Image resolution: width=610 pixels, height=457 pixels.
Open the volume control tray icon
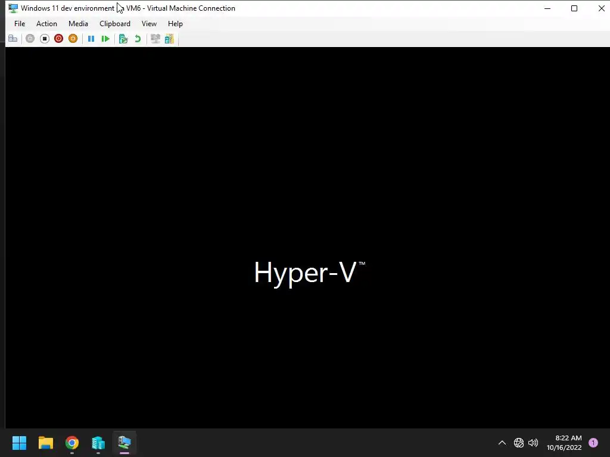533,443
